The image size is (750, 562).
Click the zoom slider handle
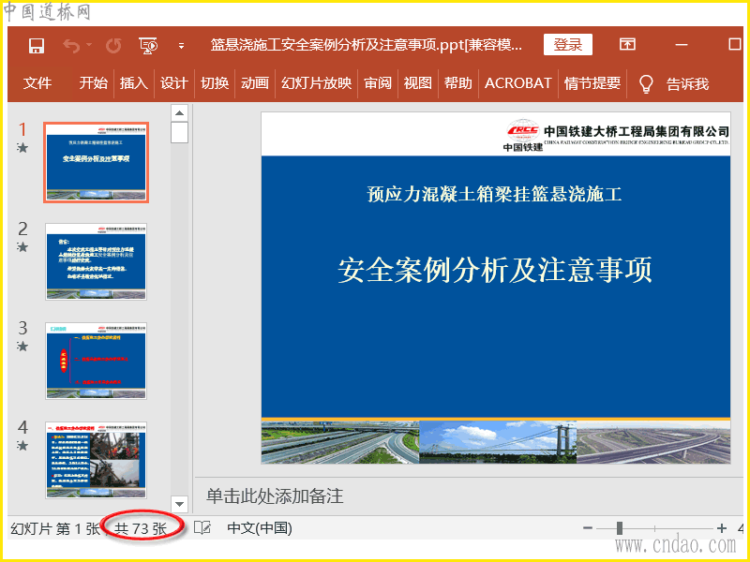point(620,528)
